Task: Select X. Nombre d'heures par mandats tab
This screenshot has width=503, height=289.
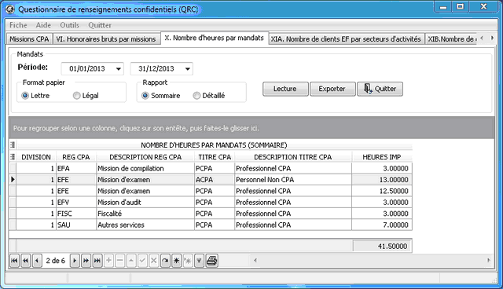Action: coord(215,38)
